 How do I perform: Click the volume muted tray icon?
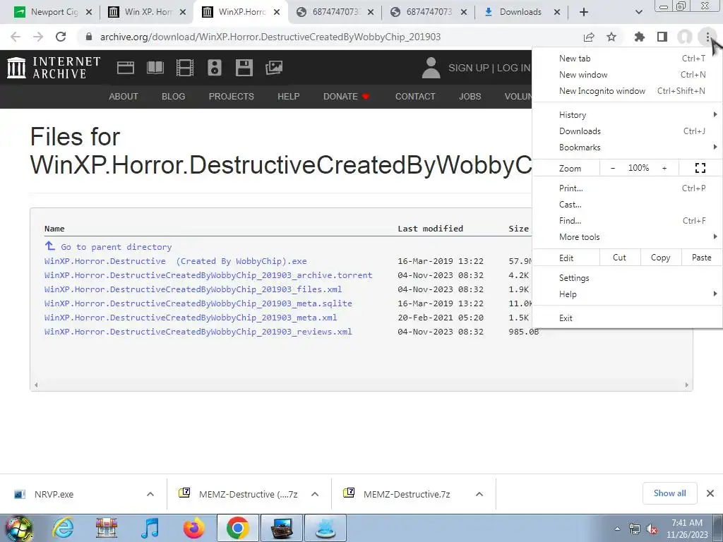tap(652, 529)
